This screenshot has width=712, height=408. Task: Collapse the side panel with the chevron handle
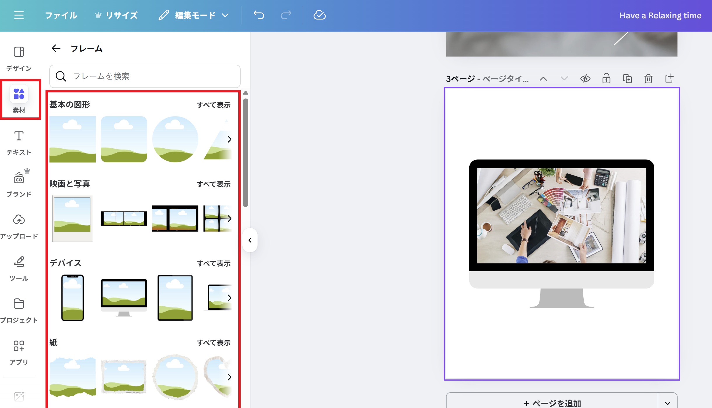pyautogui.click(x=250, y=240)
